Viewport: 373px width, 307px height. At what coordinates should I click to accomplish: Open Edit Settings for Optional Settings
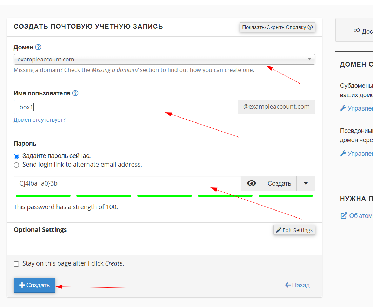point(294,230)
